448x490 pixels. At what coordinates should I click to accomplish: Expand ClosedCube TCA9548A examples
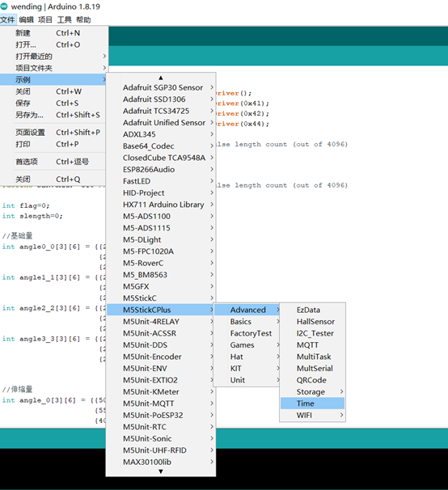click(161, 158)
